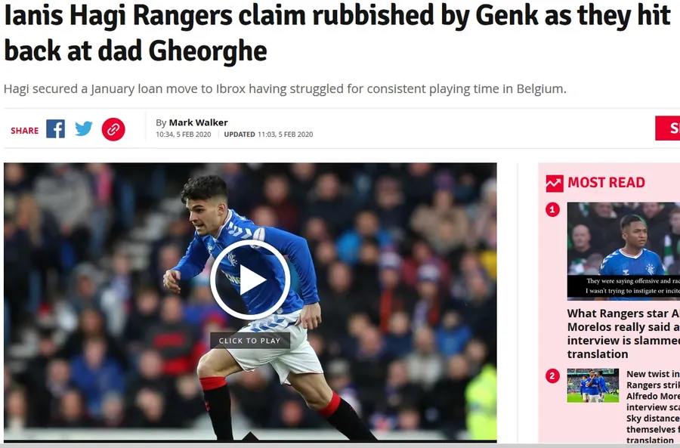This screenshot has width=680, height=448.
Task: Click the 10:34, 5 Feb 2020 timestamp
Action: (x=184, y=134)
